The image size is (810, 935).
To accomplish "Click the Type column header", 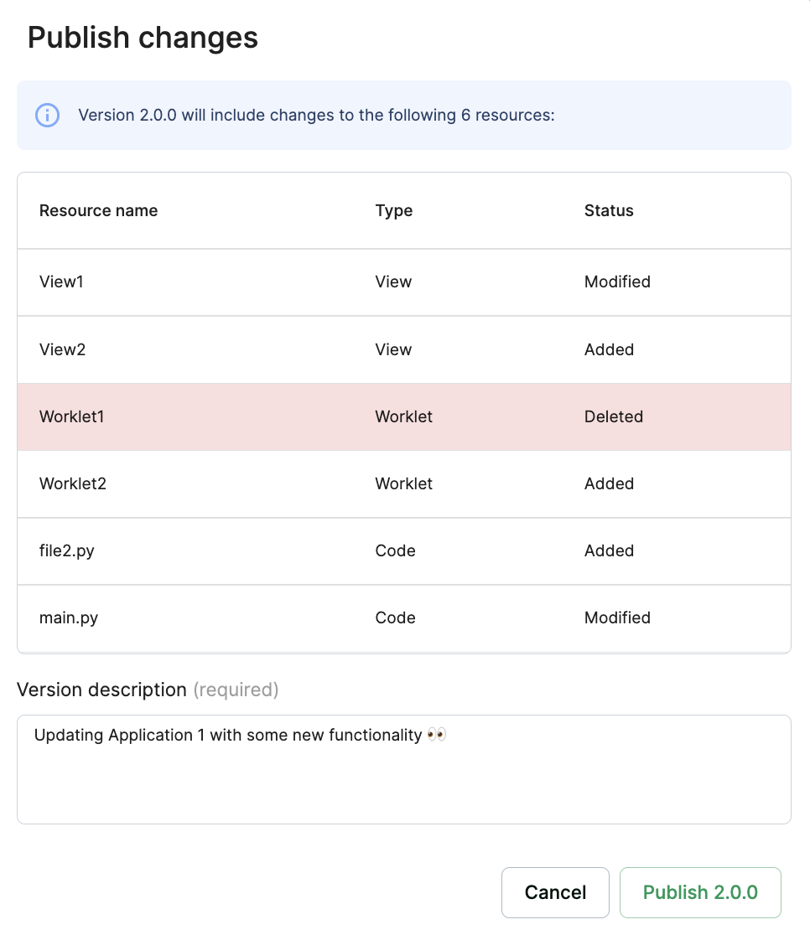I will pyautogui.click(x=394, y=210).
